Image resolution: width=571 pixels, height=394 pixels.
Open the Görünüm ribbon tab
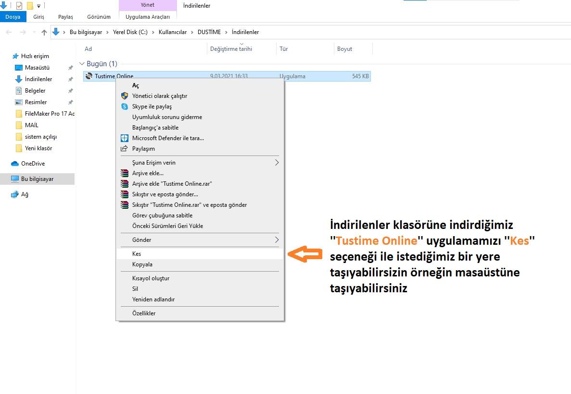(x=99, y=17)
